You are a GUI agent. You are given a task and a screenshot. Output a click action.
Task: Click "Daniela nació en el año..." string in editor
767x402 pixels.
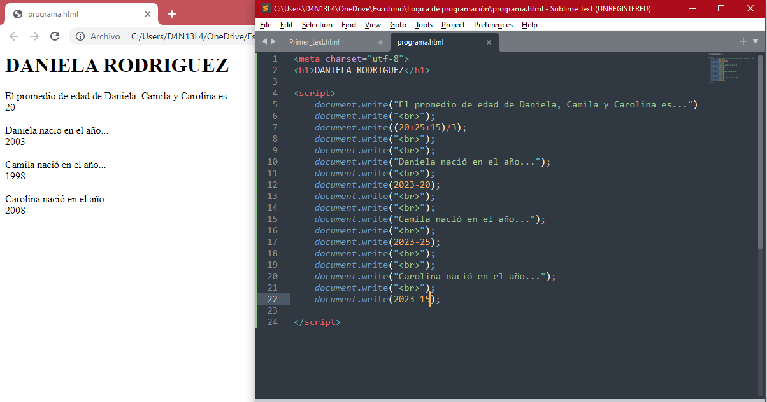(x=468, y=162)
